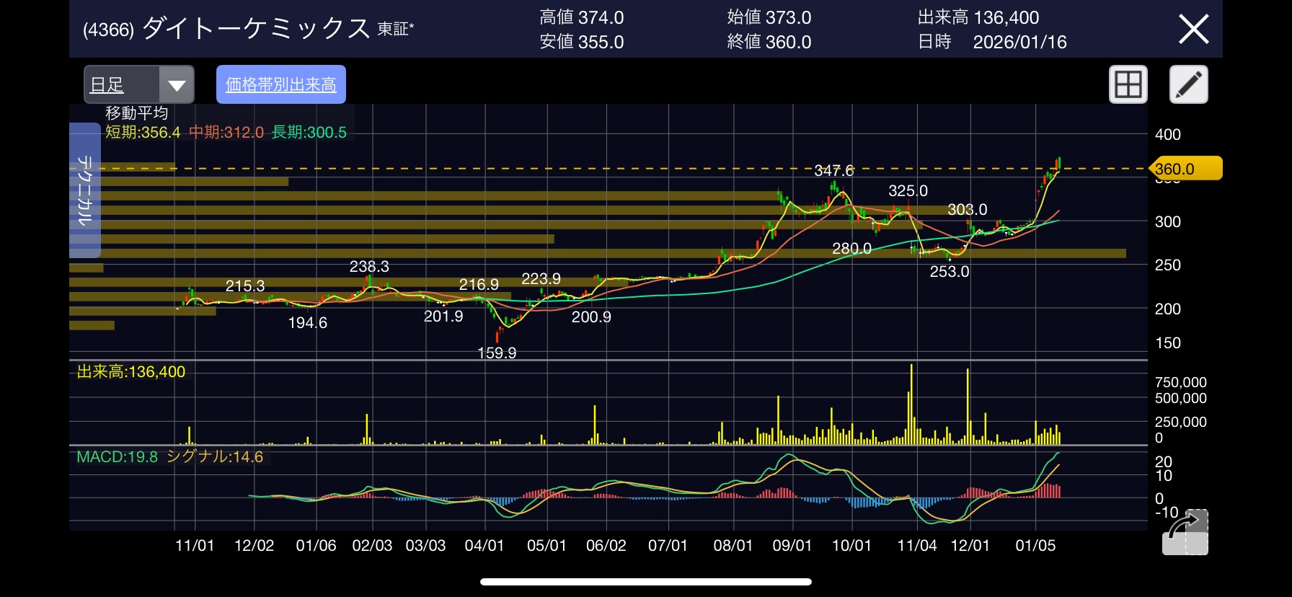Tap the 08/01 date on time axis
Image resolution: width=1292 pixels, height=597 pixels.
733,546
